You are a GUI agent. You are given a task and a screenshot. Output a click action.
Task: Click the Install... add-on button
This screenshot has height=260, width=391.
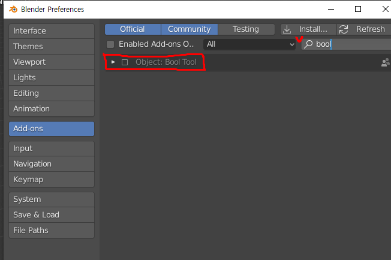tap(308, 29)
